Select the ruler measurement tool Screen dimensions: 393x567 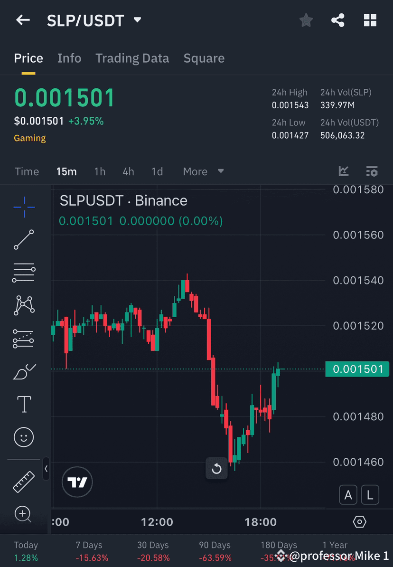click(24, 481)
